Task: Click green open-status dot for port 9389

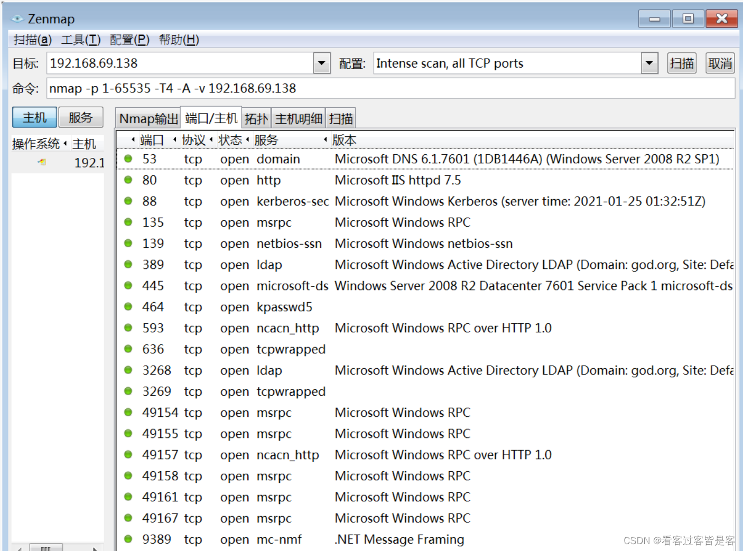Action: pos(128,539)
